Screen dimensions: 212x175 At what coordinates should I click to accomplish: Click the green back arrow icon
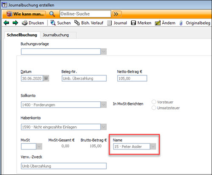pyautogui.click(x=6, y=23)
